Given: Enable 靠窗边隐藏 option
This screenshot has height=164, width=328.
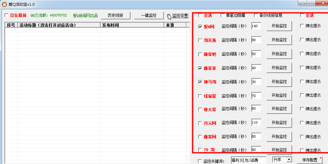Looking at the screenshot, I should [222, 15].
